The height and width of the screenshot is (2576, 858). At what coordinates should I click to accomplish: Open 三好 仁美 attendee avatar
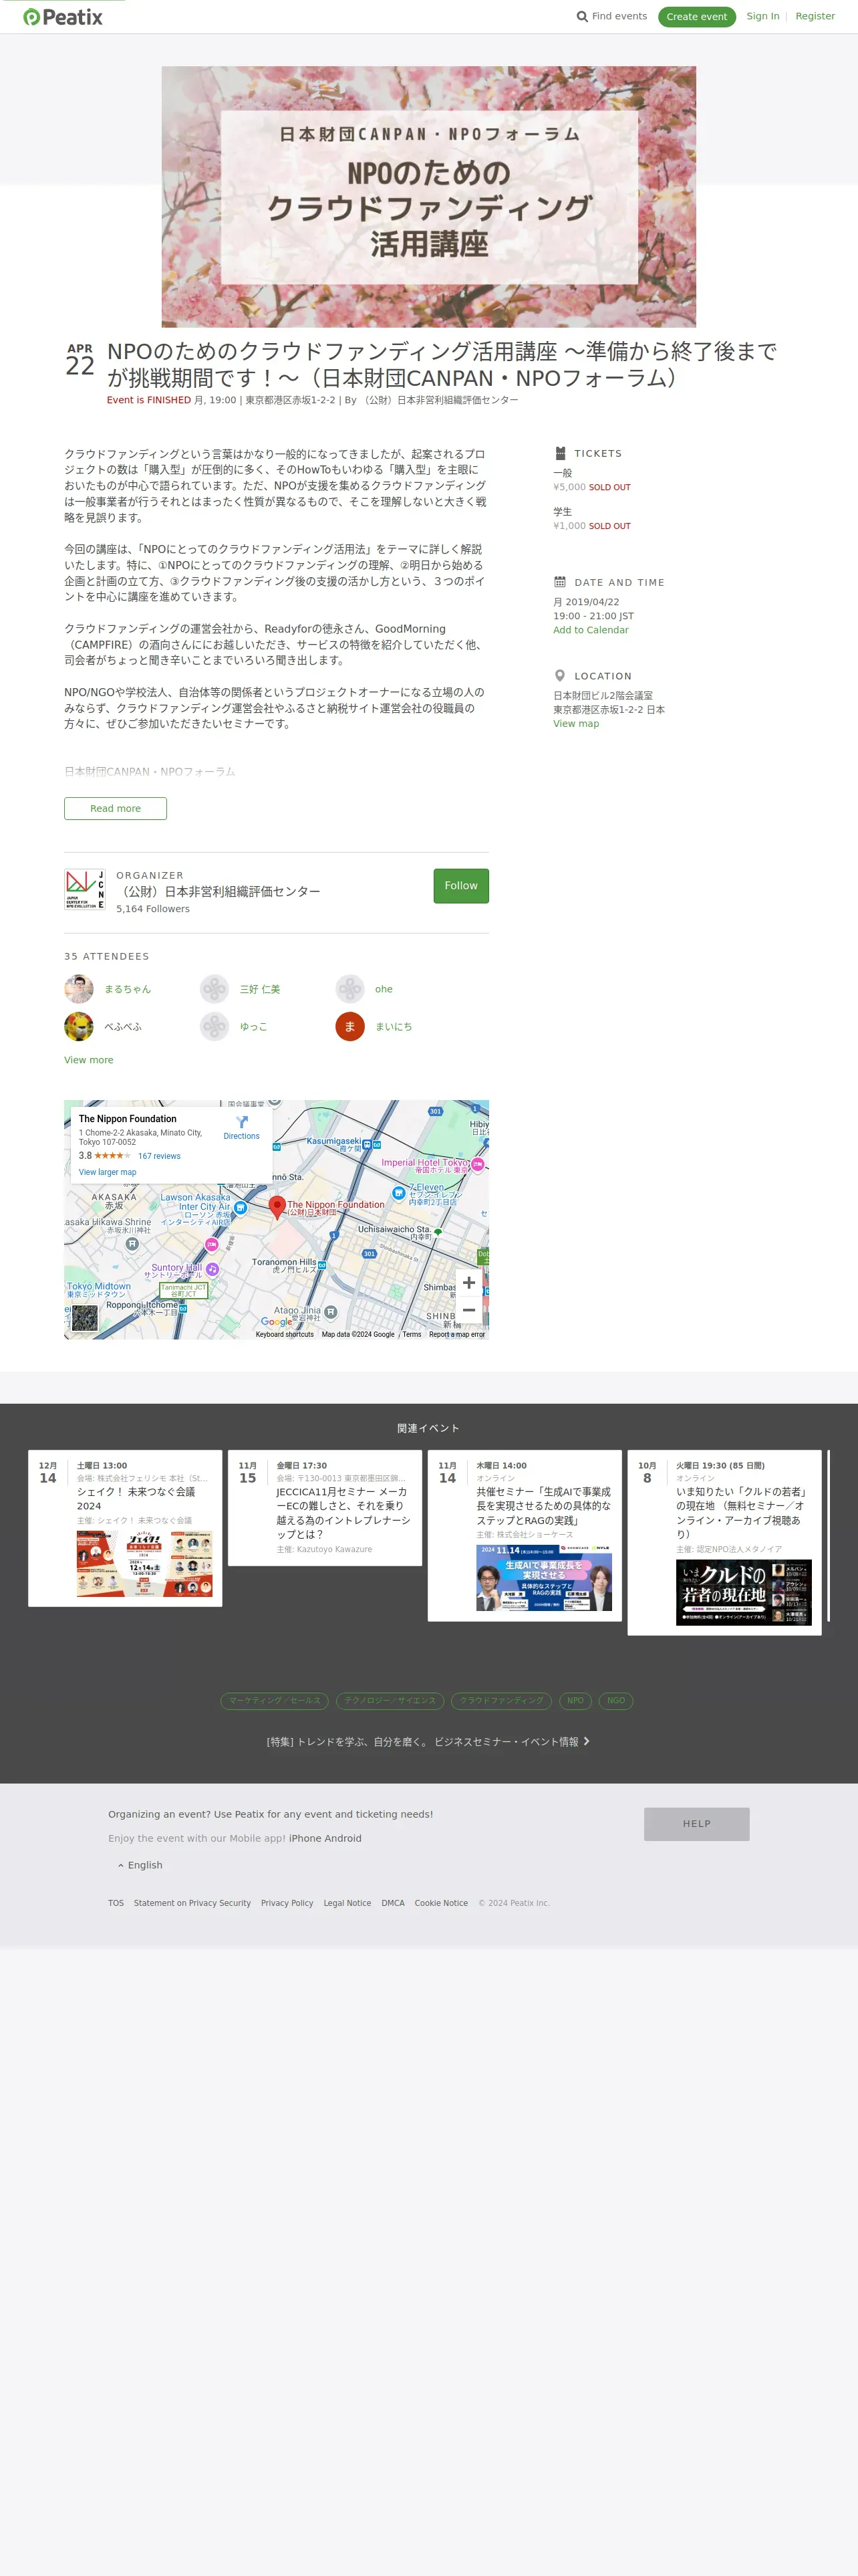(x=214, y=989)
